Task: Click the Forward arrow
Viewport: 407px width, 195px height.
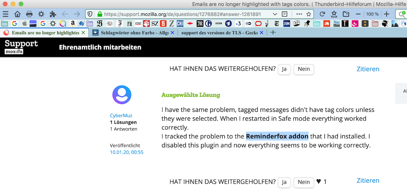Action: (77, 14)
